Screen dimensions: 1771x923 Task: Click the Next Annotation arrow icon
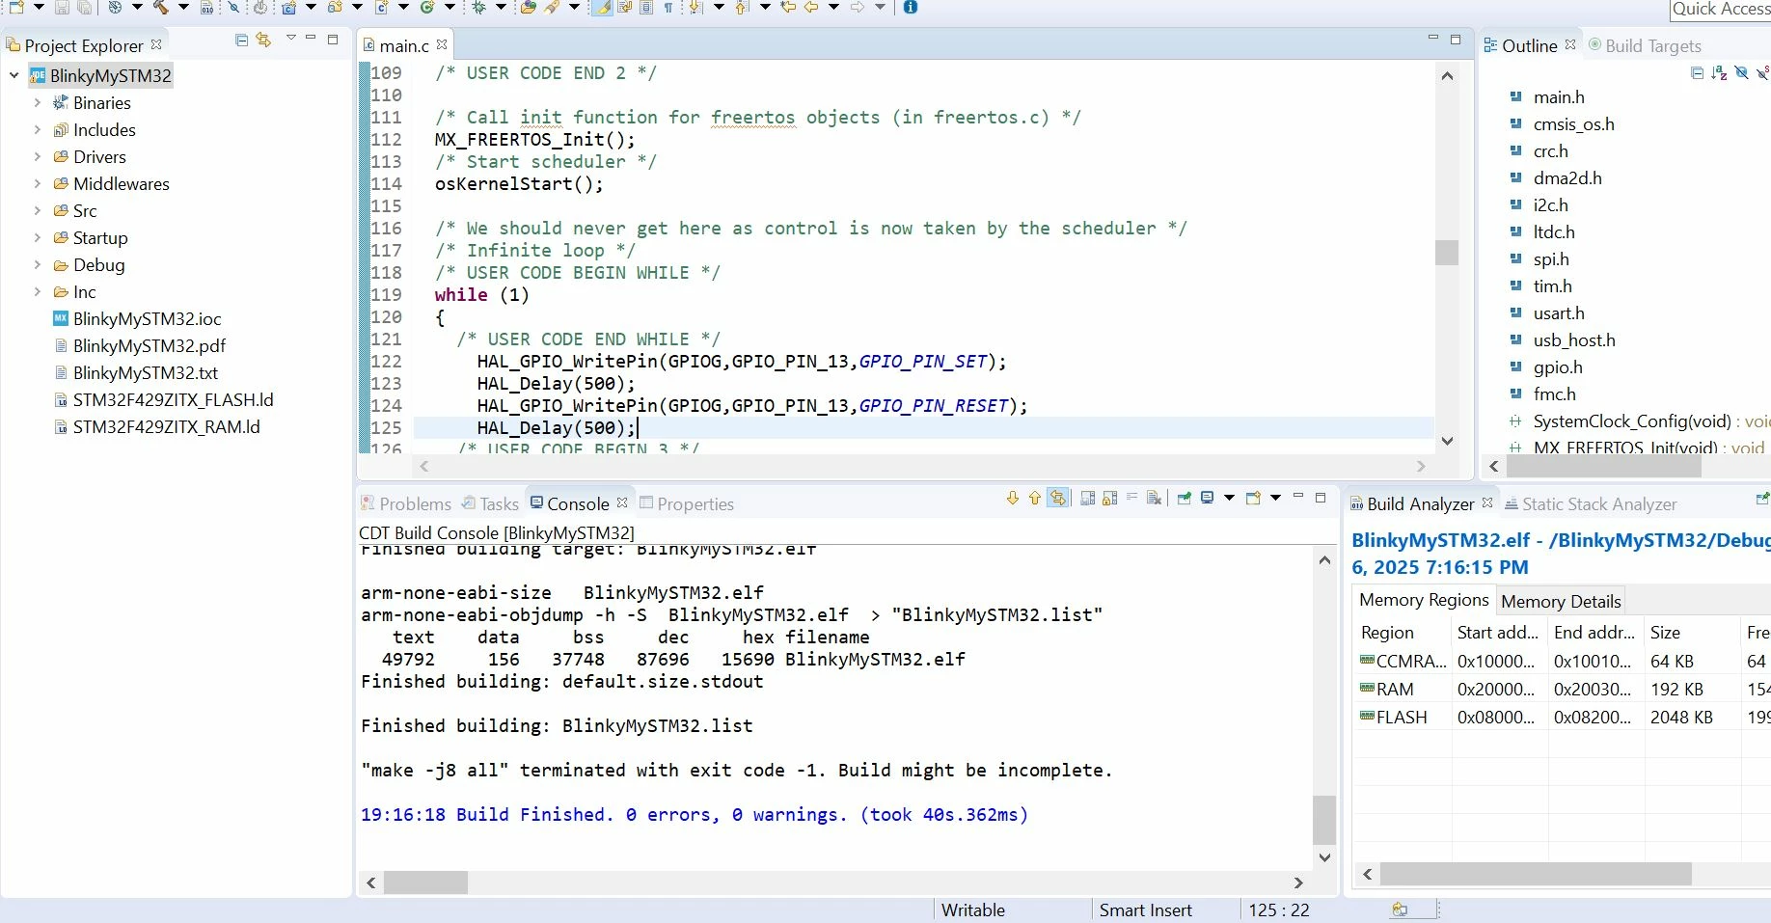[x=695, y=8]
